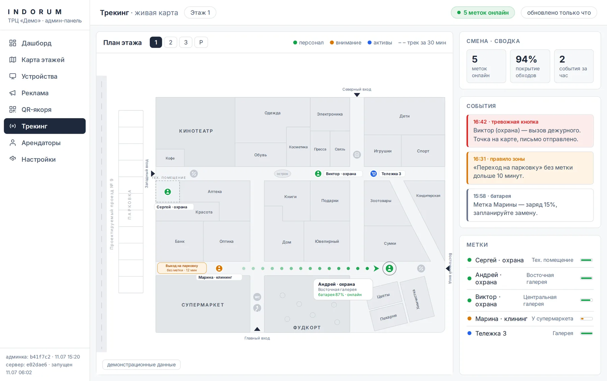Image resolution: width=607 pixels, height=381 pixels.
Task: Select the P parking level tab
Action: tap(201, 42)
